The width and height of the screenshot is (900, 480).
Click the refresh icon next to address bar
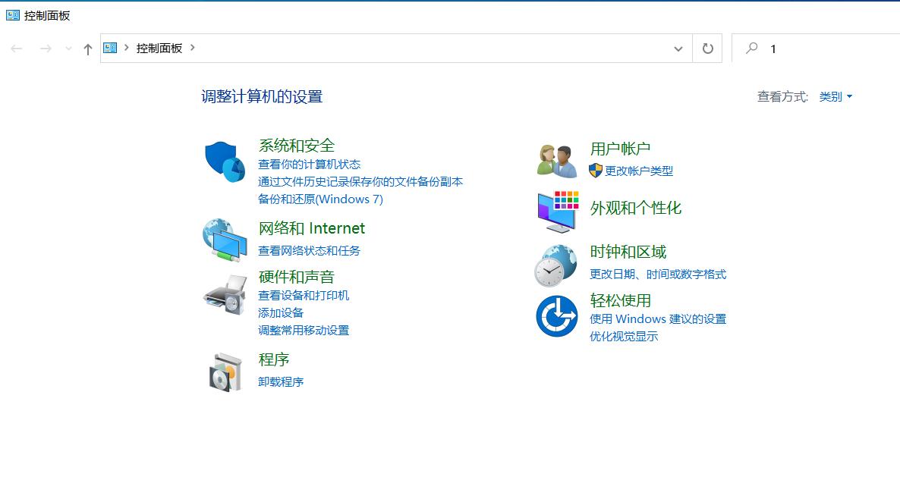tap(706, 49)
